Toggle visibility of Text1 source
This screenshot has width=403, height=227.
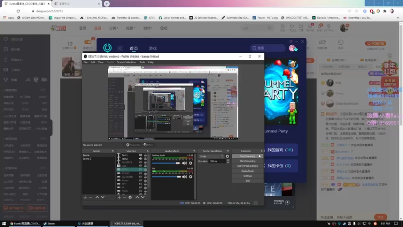[141, 155]
